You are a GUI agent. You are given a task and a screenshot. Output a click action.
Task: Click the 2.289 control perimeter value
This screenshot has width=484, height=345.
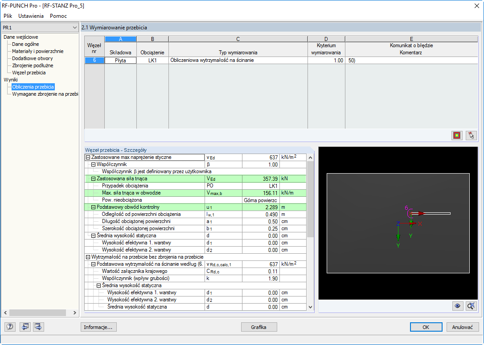(x=261, y=207)
